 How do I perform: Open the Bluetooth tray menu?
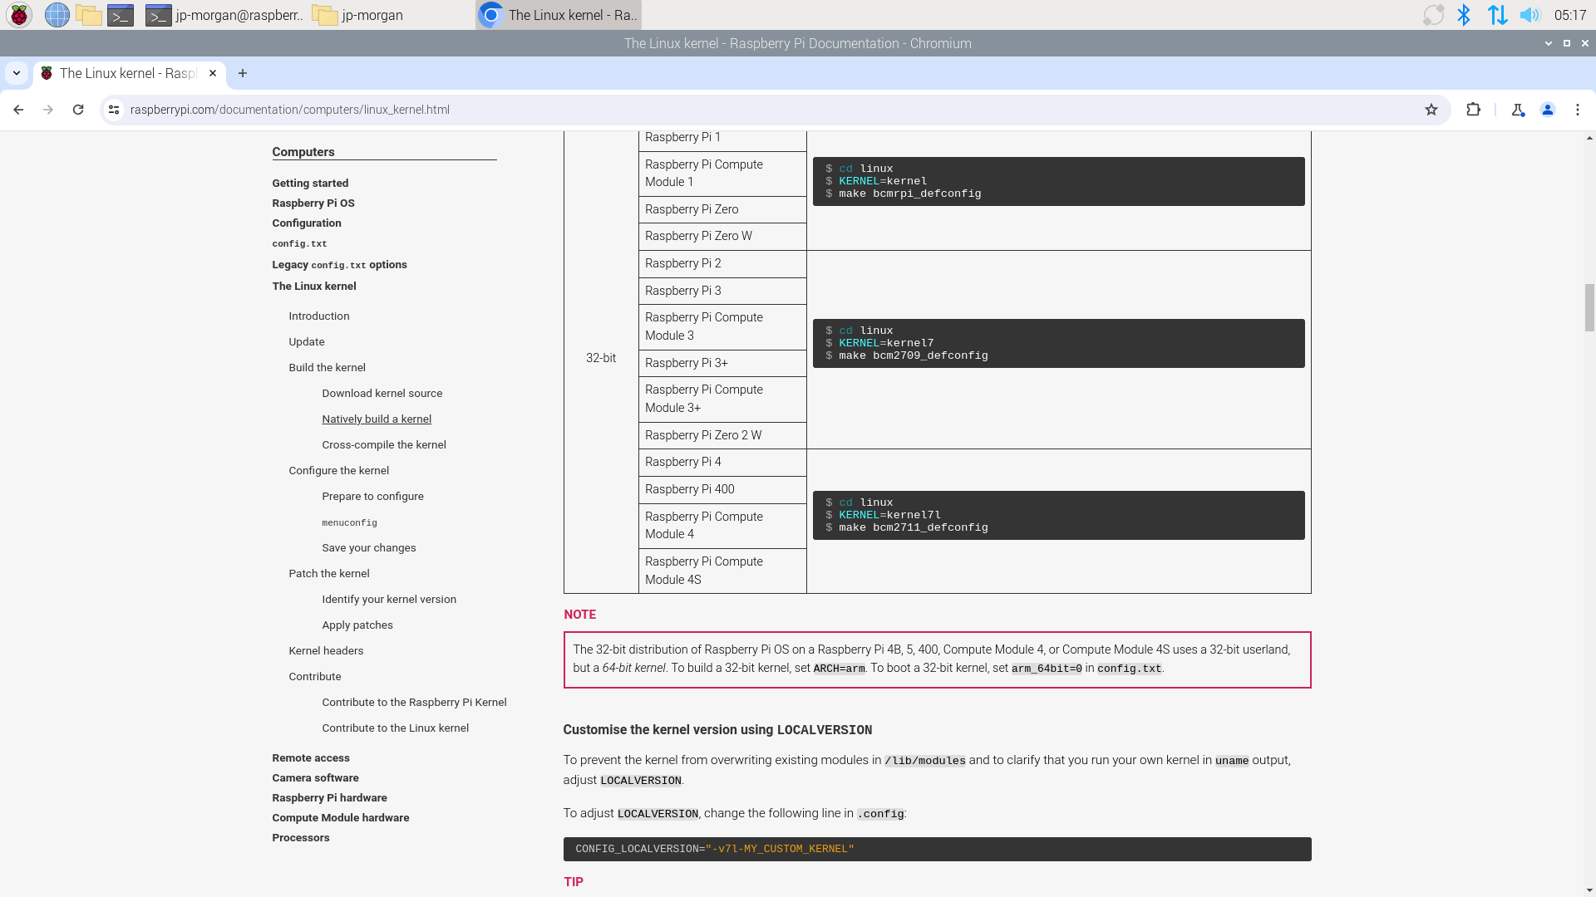coord(1464,15)
